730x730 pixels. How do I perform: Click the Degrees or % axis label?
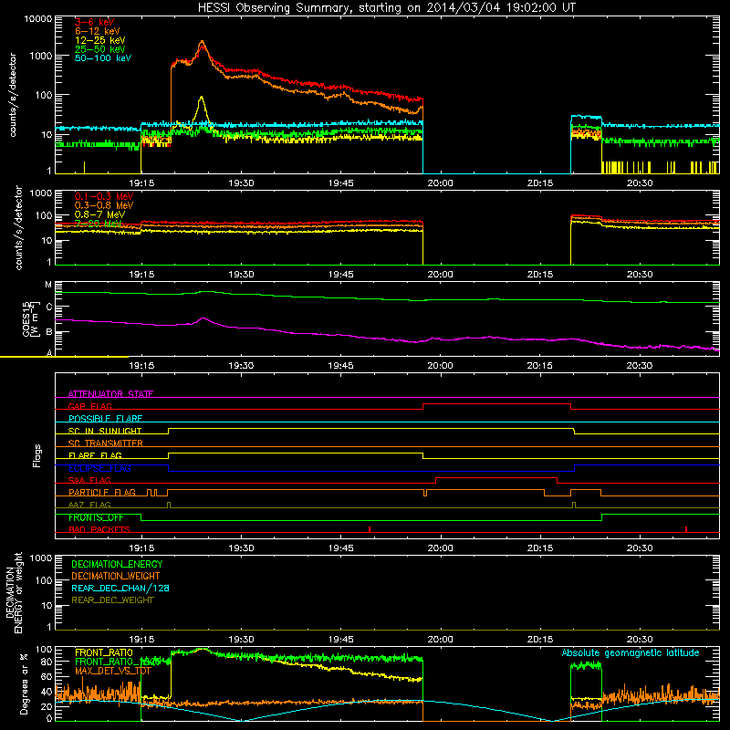(24, 683)
